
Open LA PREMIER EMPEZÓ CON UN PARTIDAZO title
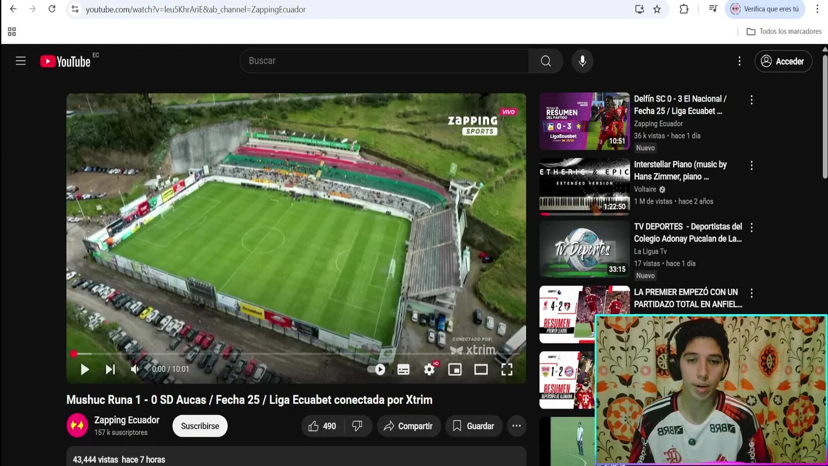[x=688, y=298]
